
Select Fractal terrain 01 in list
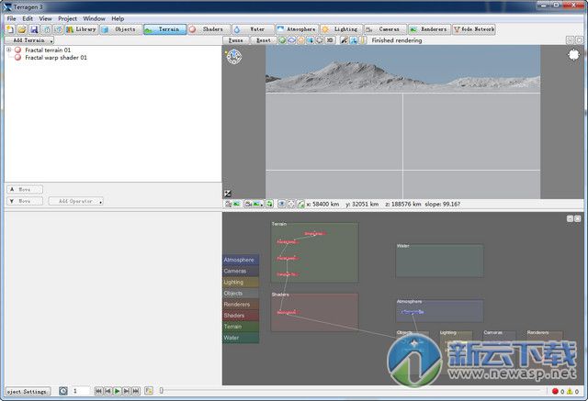48,50
